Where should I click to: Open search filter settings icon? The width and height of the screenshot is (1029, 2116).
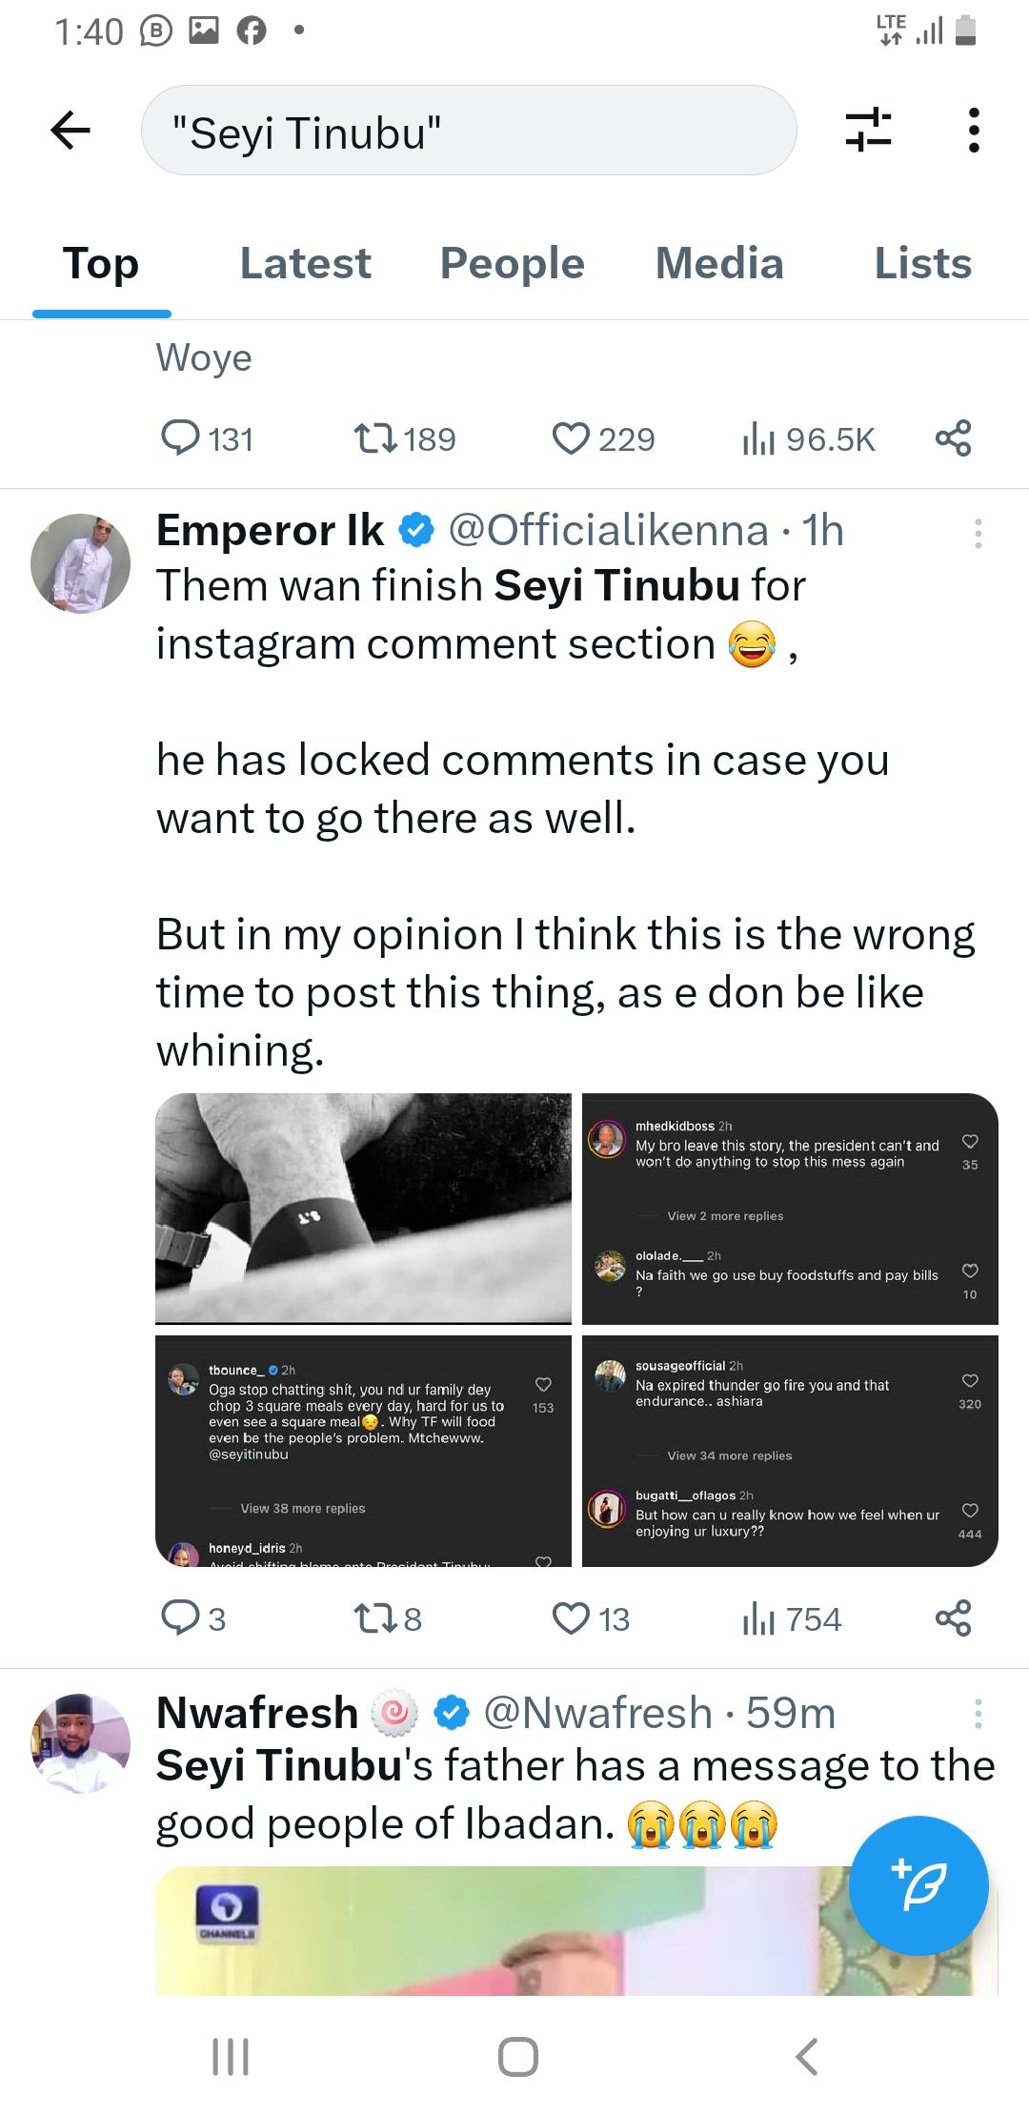coord(868,131)
